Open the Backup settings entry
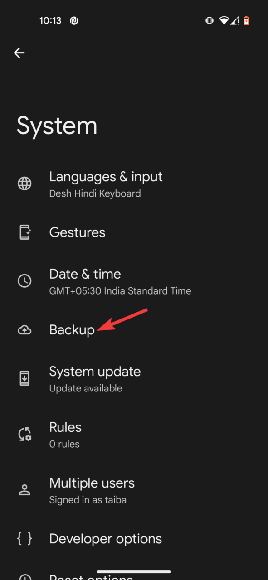This screenshot has height=580, width=268. coord(72,330)
